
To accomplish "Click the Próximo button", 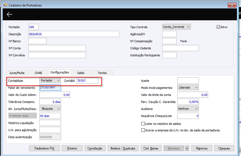I will (72, 148).
